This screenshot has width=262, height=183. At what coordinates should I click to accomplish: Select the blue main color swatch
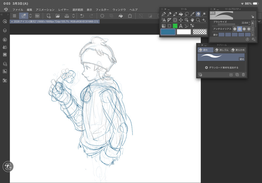[x=168, y=32]
